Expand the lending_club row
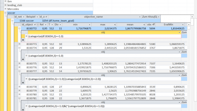Image resolution: width=197 pixels, height=111 pixels. [6, 5]
